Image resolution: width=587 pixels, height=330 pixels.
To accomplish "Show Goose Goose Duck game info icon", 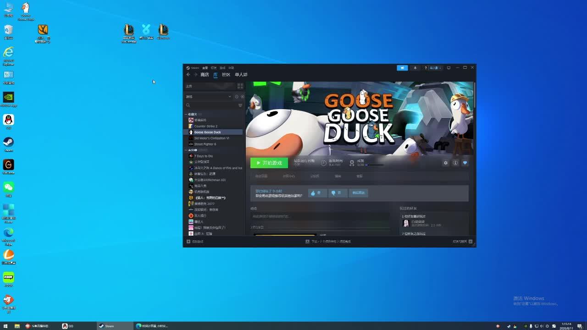I will pos(455,163).
